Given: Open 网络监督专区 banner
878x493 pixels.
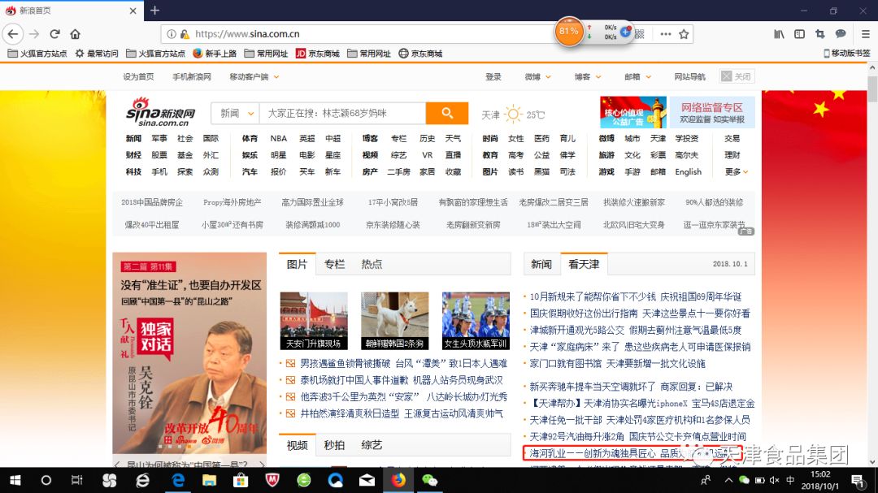Looking at the screenshot, I should [x=711, y=112].
